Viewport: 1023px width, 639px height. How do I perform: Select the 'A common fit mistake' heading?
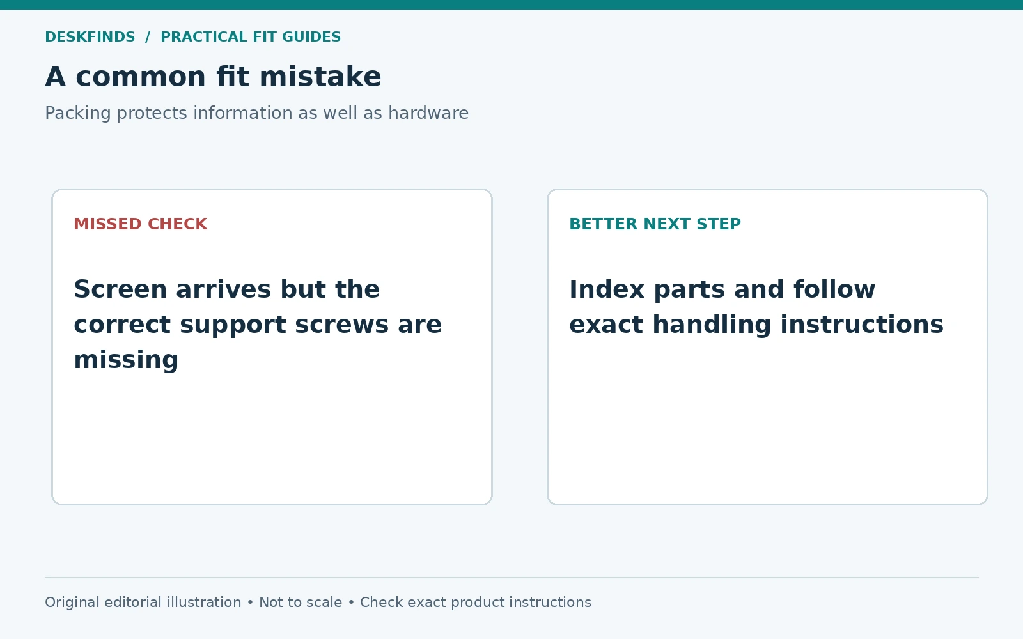[x=213, y=77]
